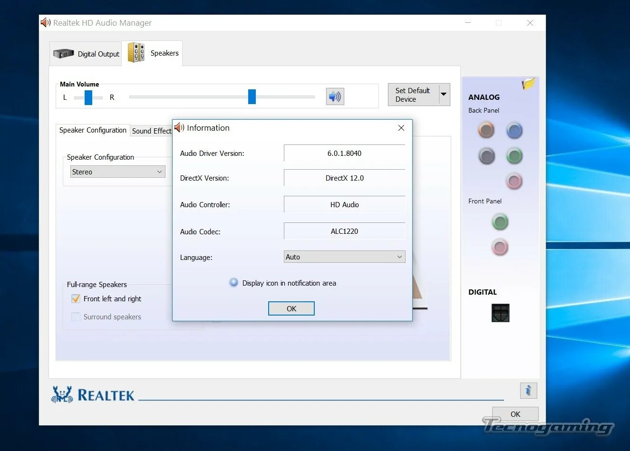
Task: Click the blue back panel line-in jack
Action: (x=514, y=130)
